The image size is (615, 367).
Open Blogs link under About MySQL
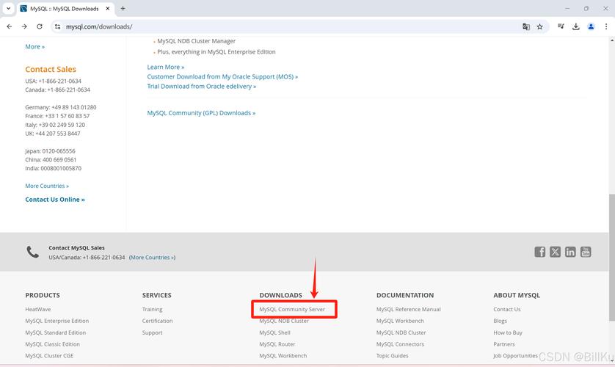500,321
